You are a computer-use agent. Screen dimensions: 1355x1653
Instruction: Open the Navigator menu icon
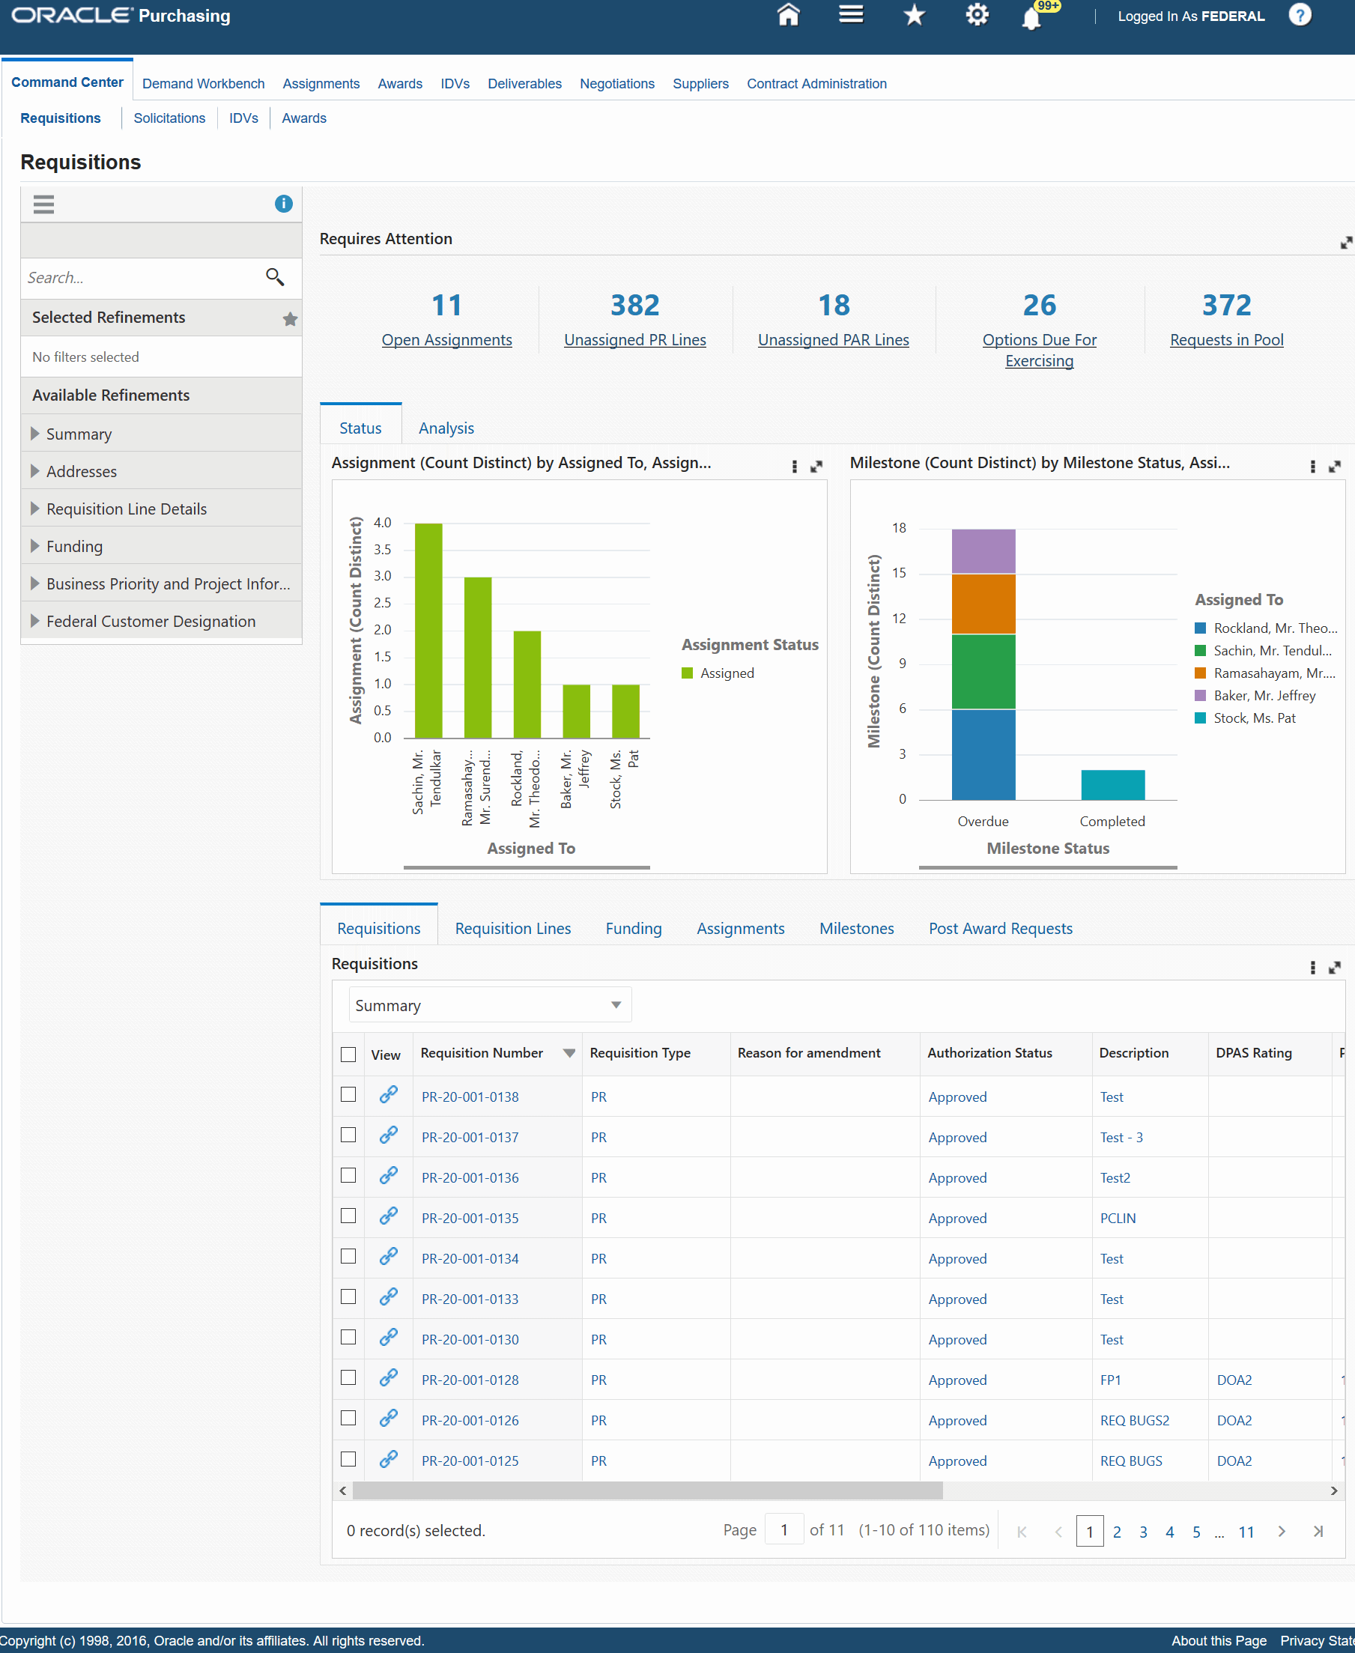851,15
